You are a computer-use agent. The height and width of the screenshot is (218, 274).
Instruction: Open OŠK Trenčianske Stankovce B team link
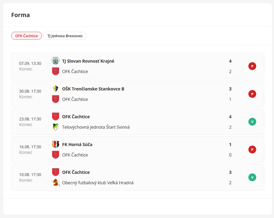click(93, 89)
